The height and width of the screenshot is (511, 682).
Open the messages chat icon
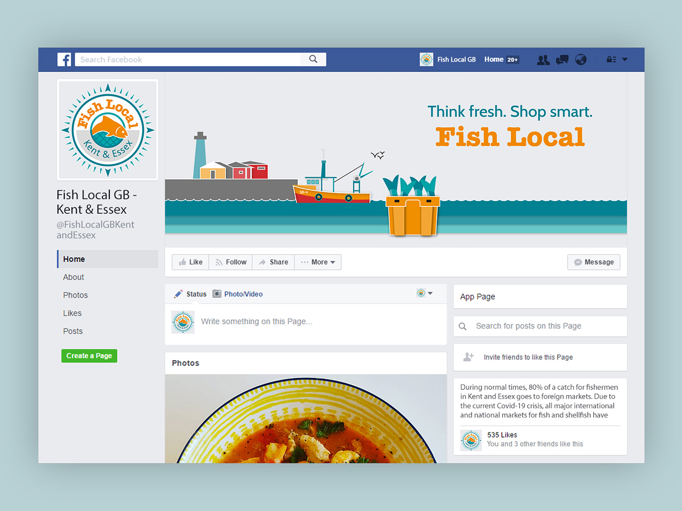(x=562, y=60)
